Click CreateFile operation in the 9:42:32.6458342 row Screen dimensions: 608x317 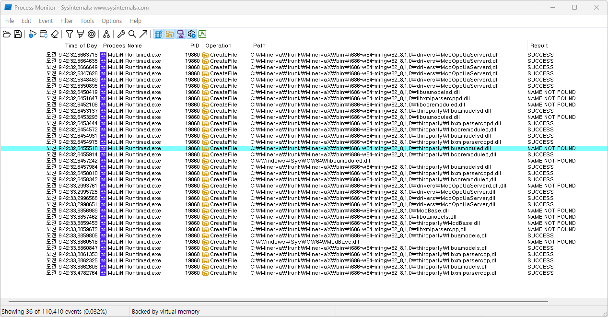coord(223,179)
